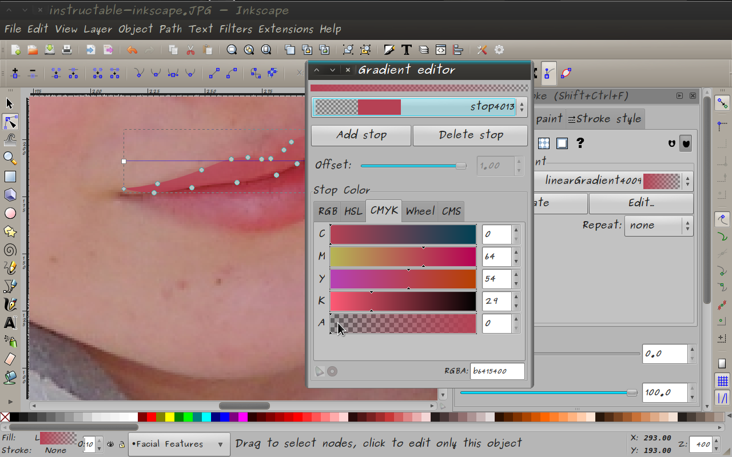Select the Text tool
The height and width of the screenshot is (457, 732).
coord(9,323)
